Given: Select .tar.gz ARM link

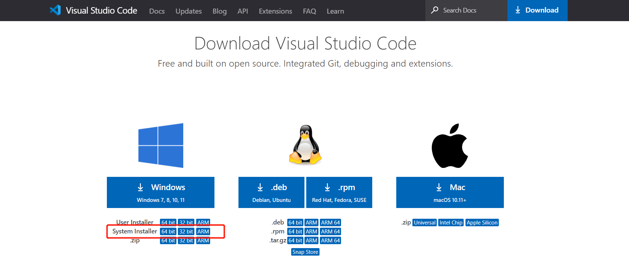Looking at the screenshot, I should (x=311, y=241).
